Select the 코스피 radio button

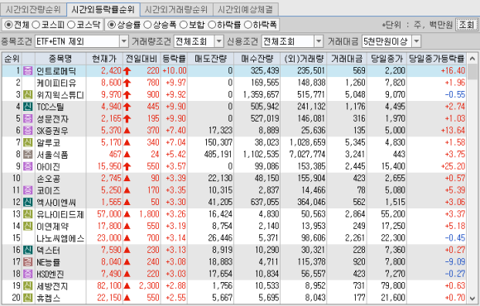tap(36, 25)
